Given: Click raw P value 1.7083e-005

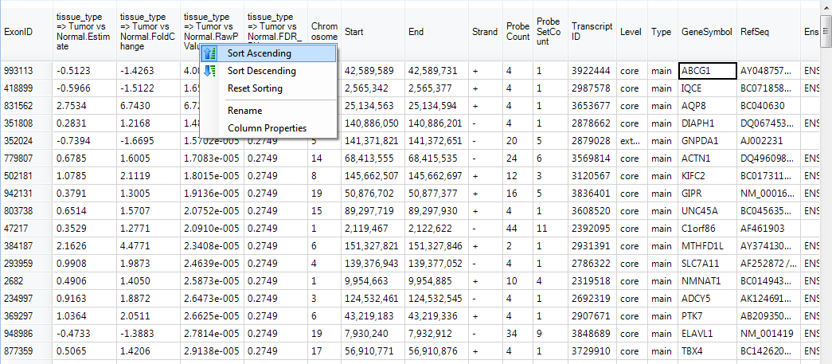Looking at the screenshot, I should tap(213, 159).
